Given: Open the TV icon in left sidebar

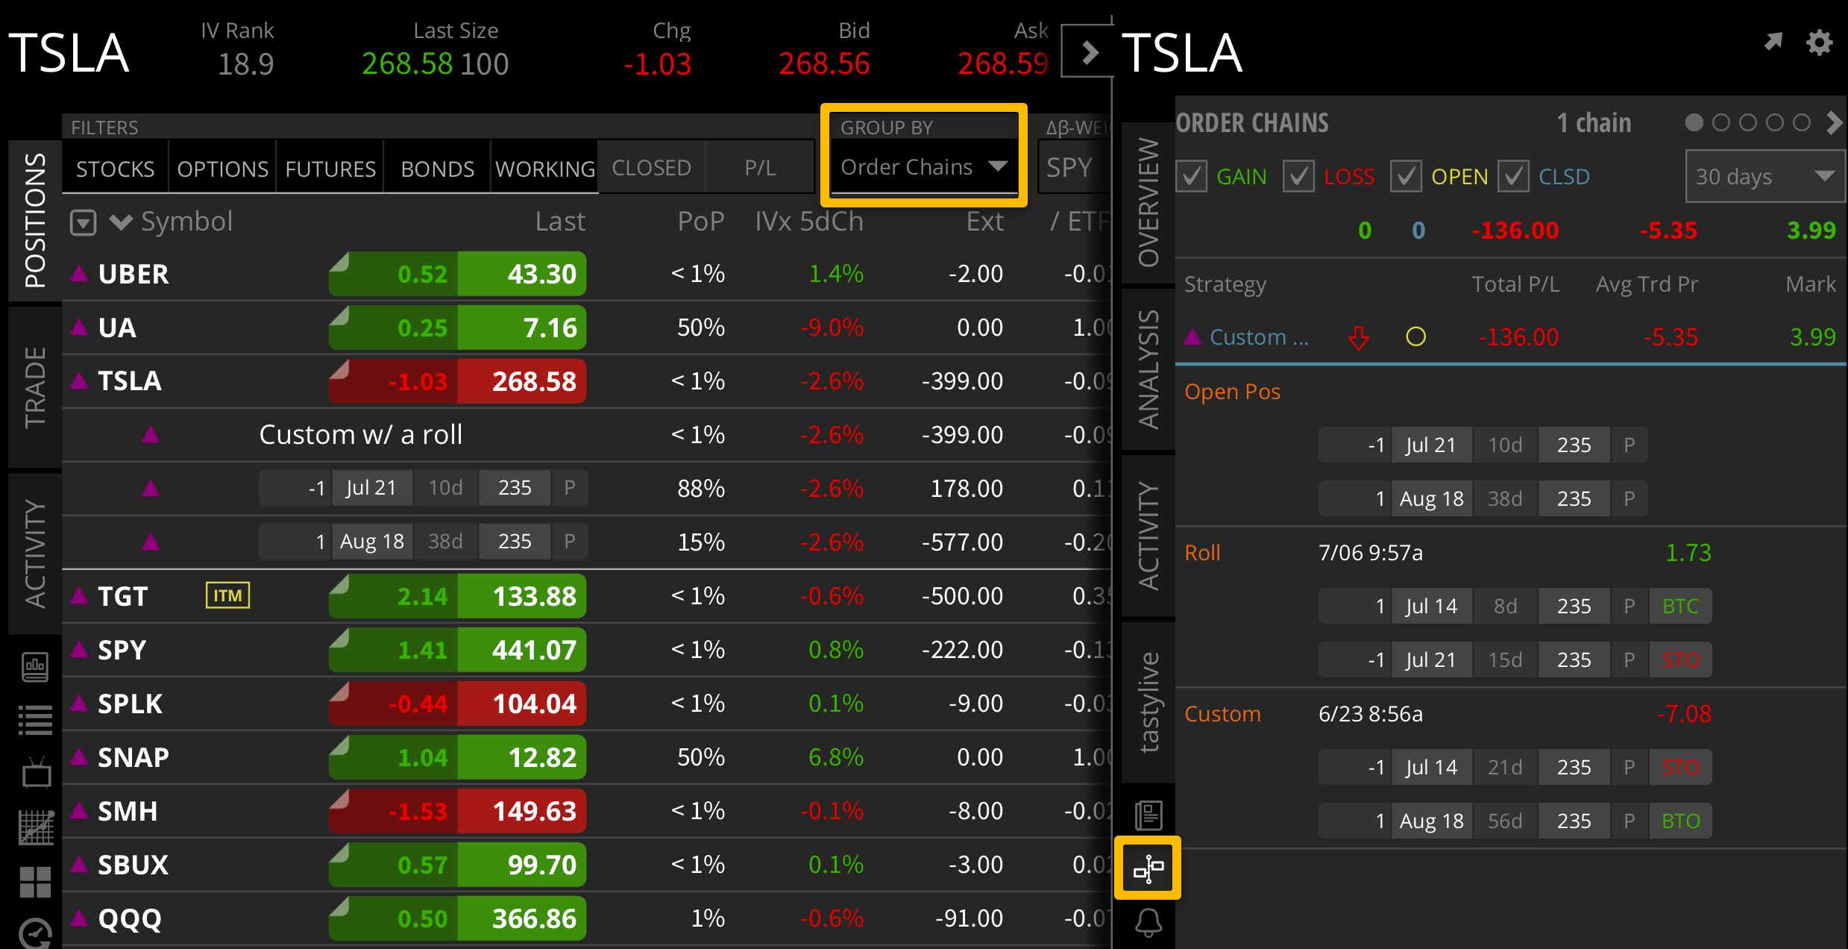Looking at the screenshot, I should 36,773.
